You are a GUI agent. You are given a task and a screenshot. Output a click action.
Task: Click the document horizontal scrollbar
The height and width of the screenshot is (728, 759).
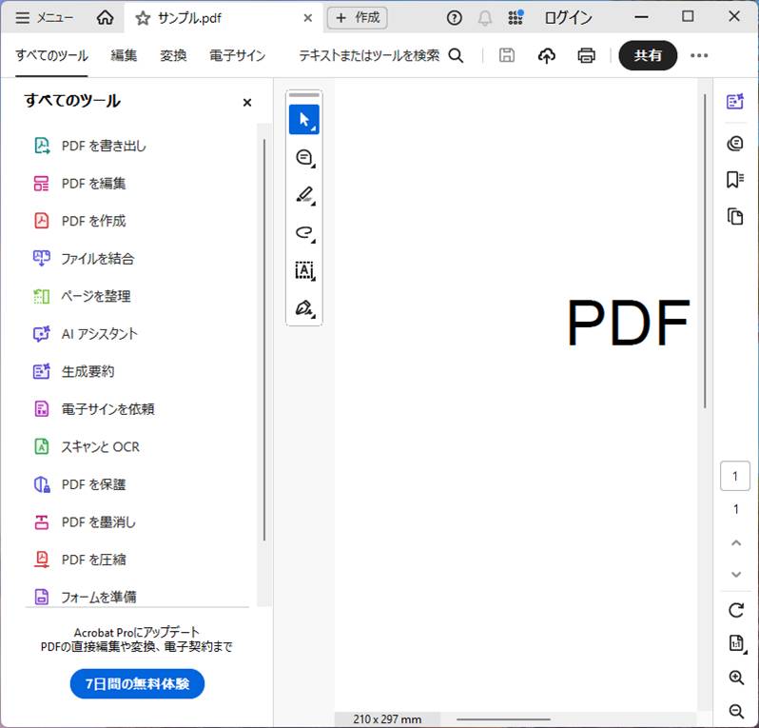[503, 719]
